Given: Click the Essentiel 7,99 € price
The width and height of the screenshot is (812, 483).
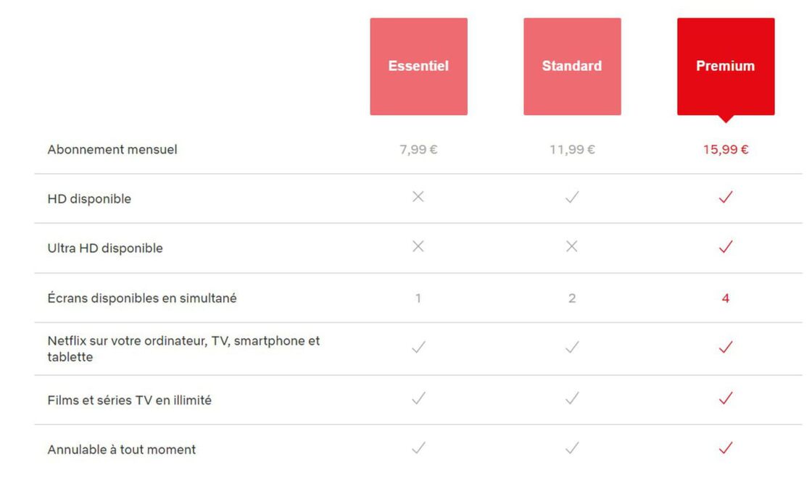Looking at the screenshot, I should [x=418, y=149].
